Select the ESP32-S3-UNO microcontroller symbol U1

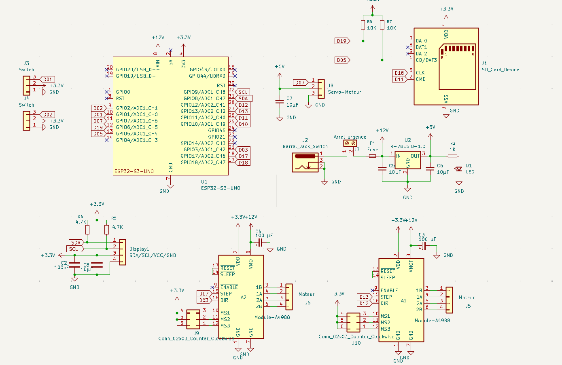(x=171, y=116)
